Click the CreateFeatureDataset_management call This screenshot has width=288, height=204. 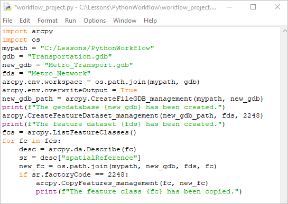click(x=133, y=115)
